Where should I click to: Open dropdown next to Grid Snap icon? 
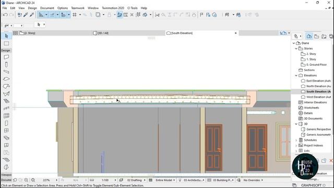pyautogui.click(x=80, y=15)
